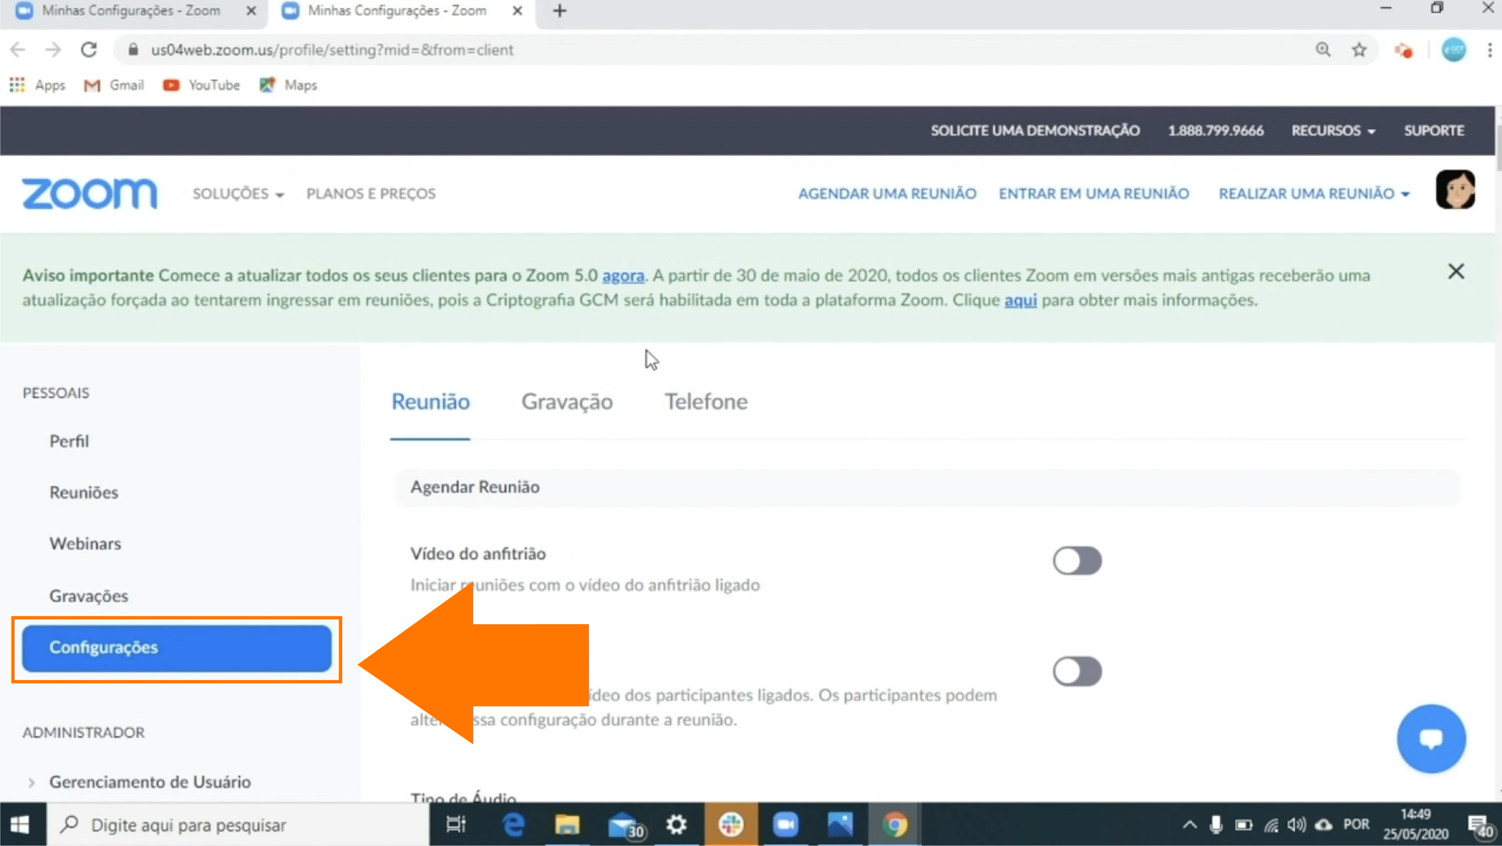Open the notification center icon
Image resolution: width=1502 pixels, height=846 pixels.
coord(1480,826)
